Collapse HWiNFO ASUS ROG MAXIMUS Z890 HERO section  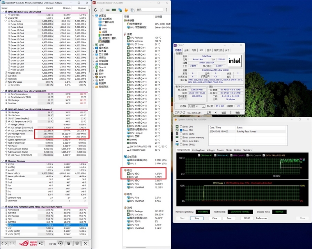3,207
